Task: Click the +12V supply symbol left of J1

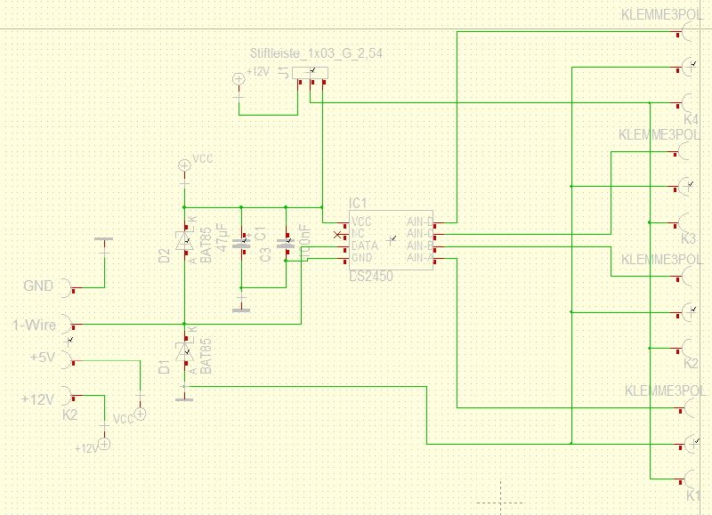Action: click(x=239, y=80)
